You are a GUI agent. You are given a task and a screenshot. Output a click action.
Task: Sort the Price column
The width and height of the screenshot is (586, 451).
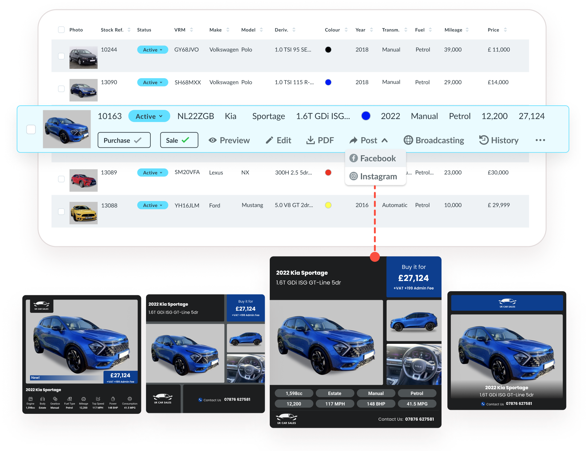[505, 30]
